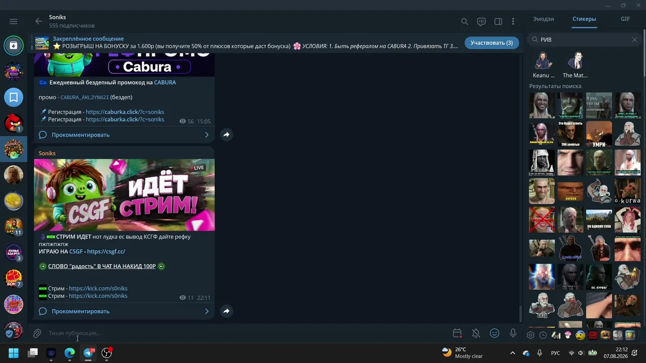Toggle silent broadcast bell icon
The image size is (646, 363).
pos(476,333)
